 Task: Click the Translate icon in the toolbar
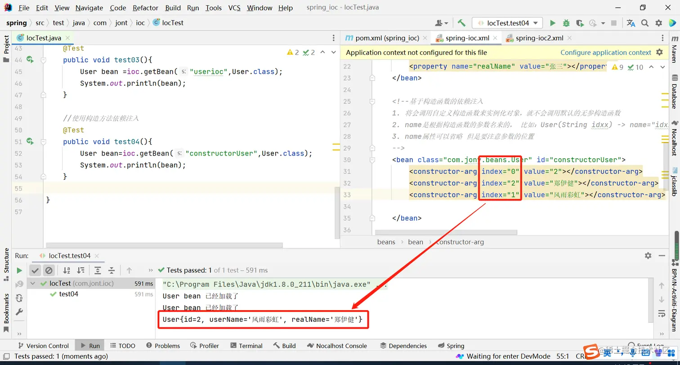pos(631,23)
